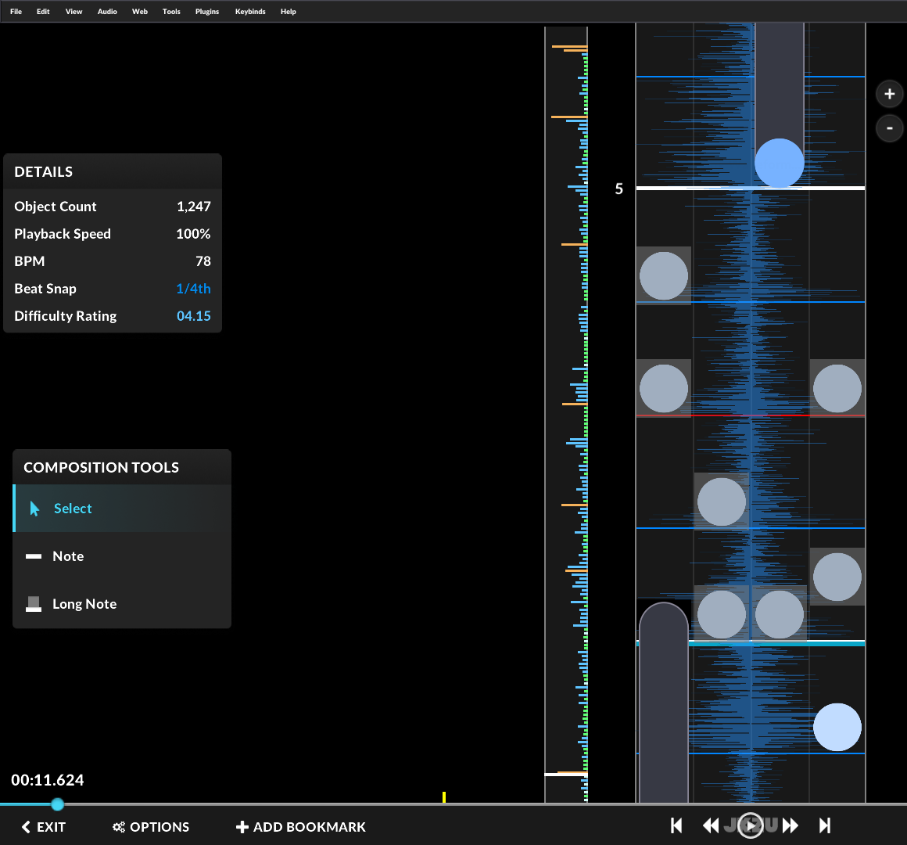
Task: Select the Note composition tool
Action: (68, 556)
